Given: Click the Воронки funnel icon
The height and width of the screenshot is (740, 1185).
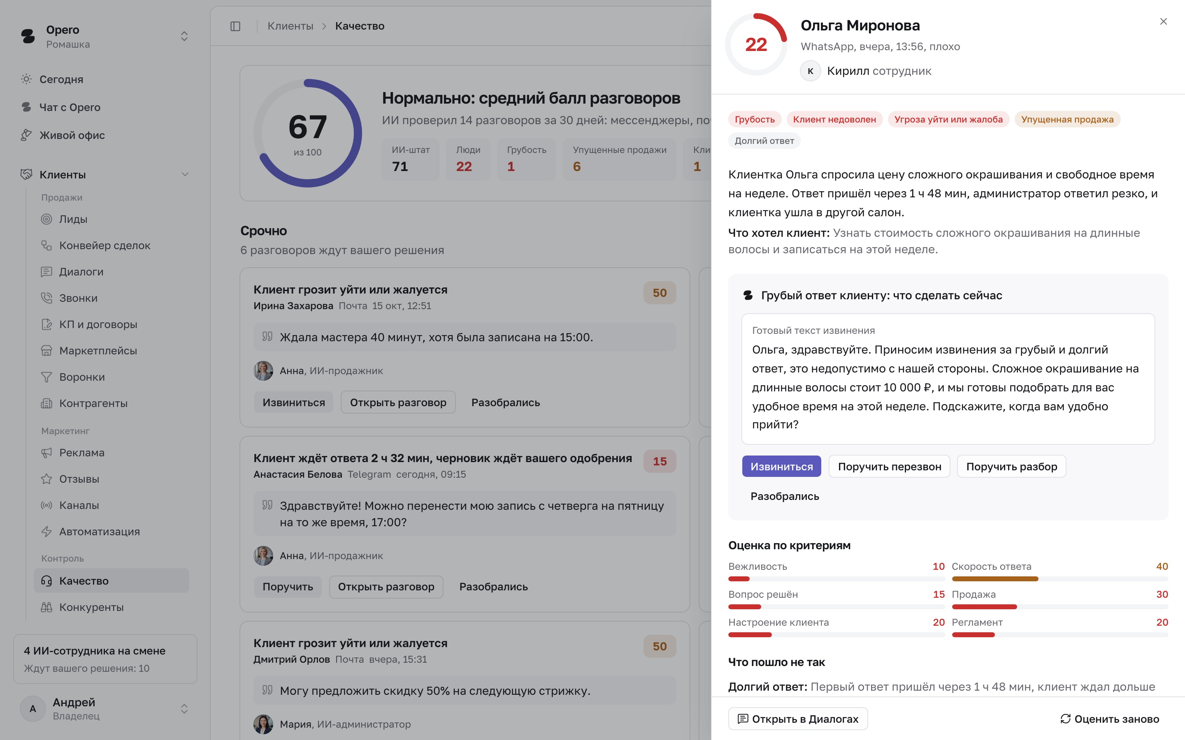Looking at the screenshot, I should (46, 377).
